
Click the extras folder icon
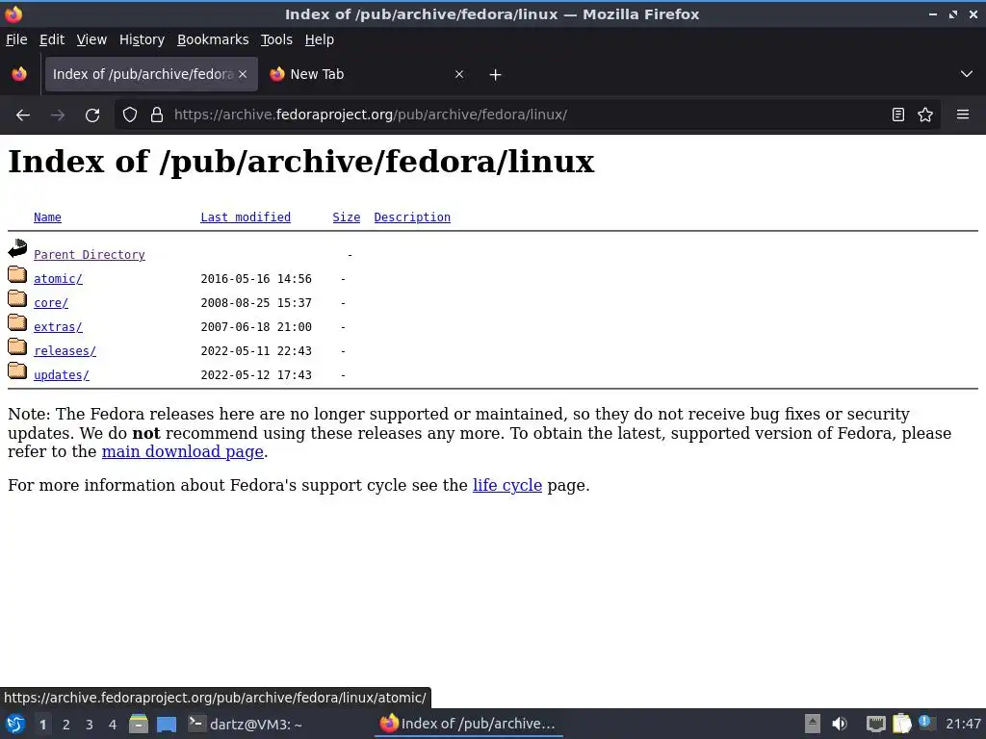click(17, 323)
